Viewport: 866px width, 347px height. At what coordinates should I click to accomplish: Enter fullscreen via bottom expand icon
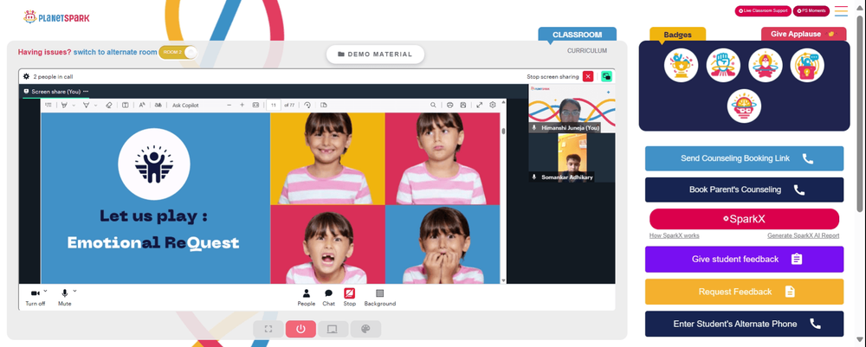pos(268,329)
